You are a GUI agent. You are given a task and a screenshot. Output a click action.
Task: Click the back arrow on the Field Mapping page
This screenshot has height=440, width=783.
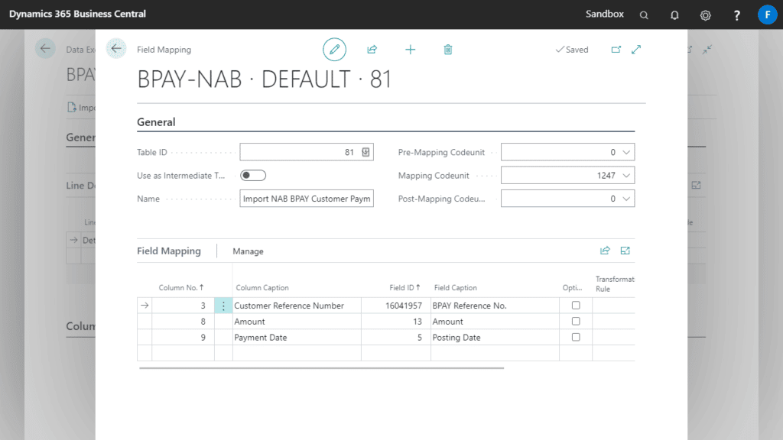[x=116, y=47]
